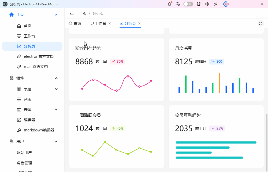Select 分析页 in the sidebar
Screen dimensions: 268x172
point(32,46)
